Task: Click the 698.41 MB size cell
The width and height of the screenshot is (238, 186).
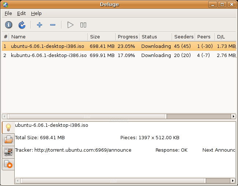Action: tap(102, 46)
